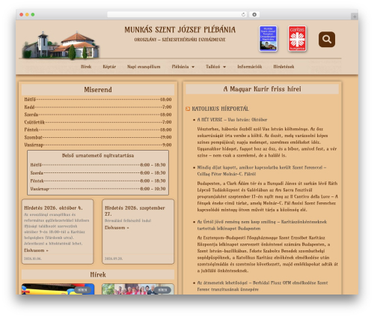Expand the Plébánia dropdown menu
The image size is (374, 317).
[183, 67]
